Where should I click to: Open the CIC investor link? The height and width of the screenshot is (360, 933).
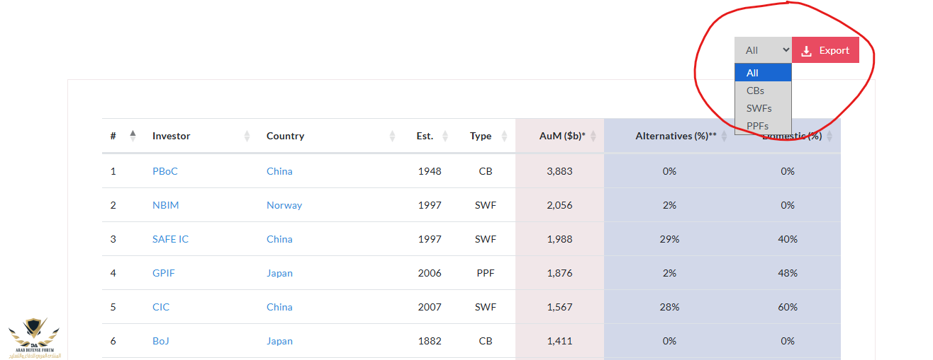[x=161, y=307]
